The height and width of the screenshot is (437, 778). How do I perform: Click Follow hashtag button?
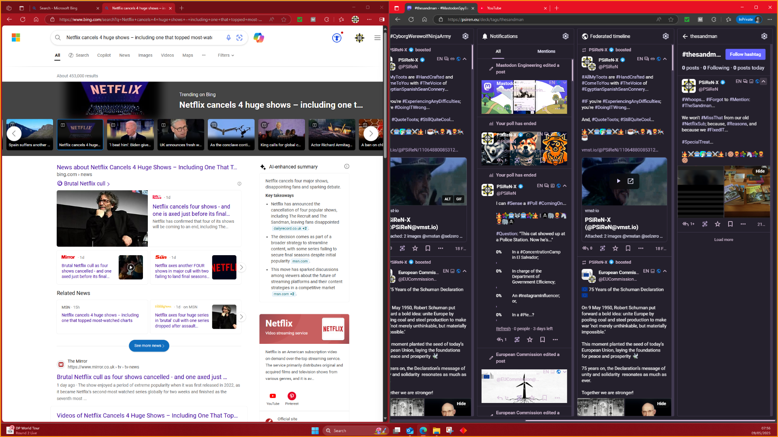point(745,54)
